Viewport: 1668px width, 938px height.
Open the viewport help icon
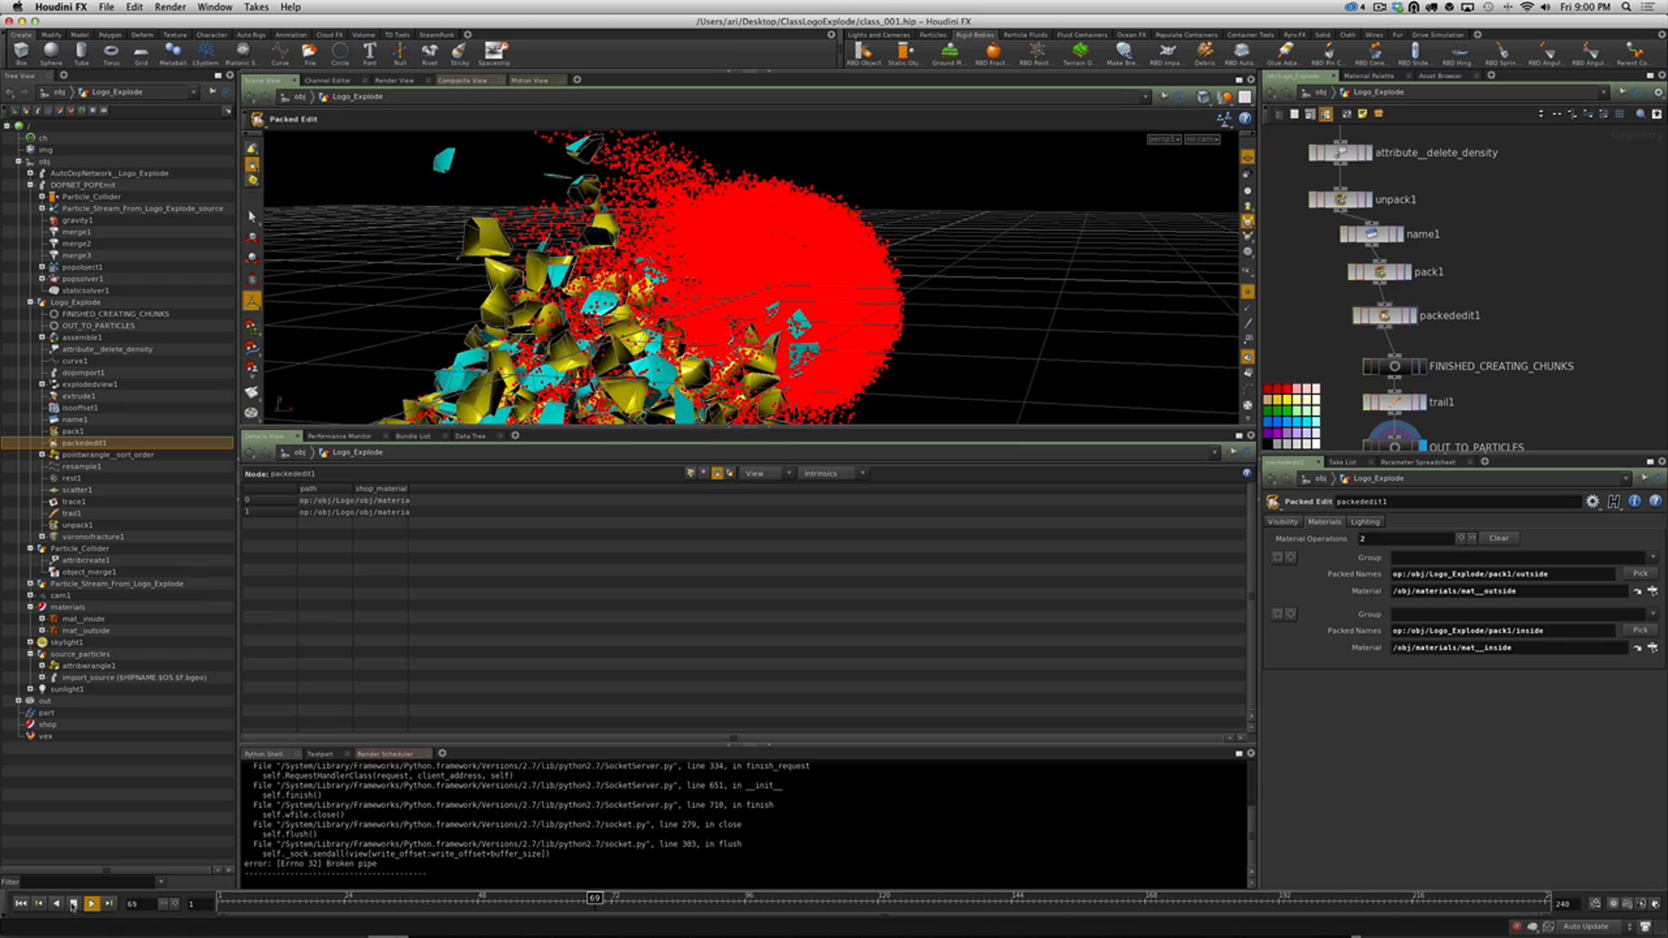pos(1245,119)
